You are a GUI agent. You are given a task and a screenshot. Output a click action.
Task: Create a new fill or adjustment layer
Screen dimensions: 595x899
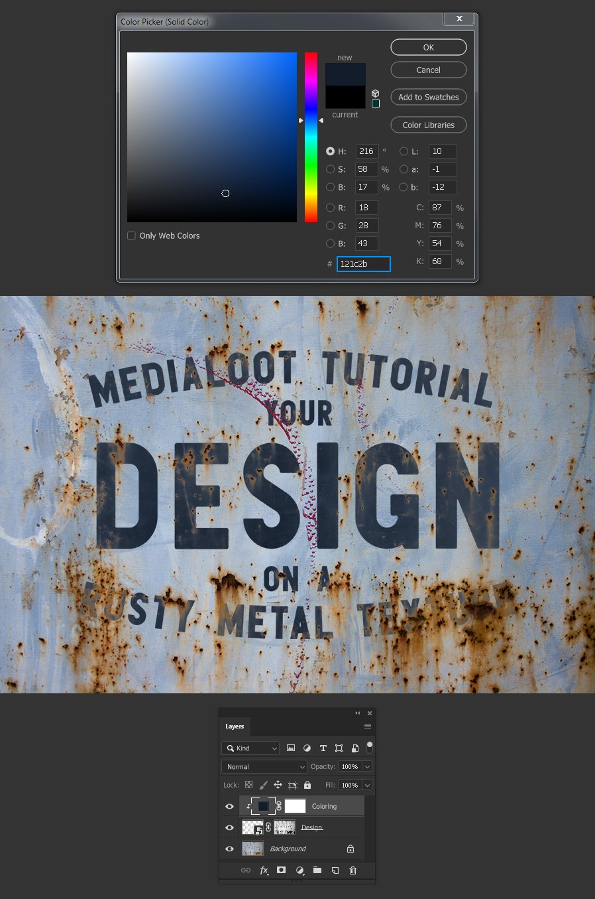click(299, 870)
